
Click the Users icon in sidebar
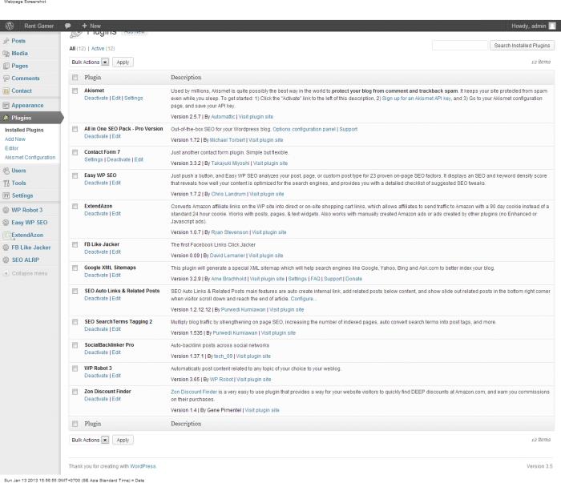tap(6, 171)
